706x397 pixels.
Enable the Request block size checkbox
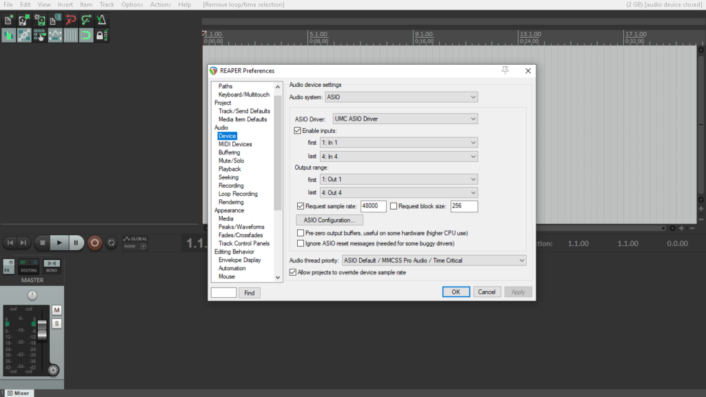point(394,206)
